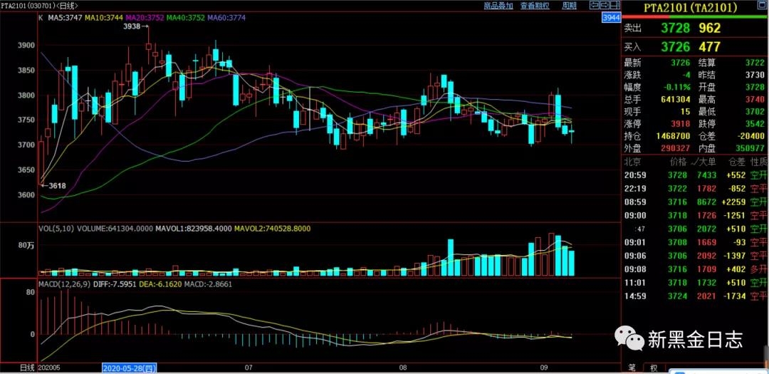Click the 80万 volume axis label

point(27,245)
